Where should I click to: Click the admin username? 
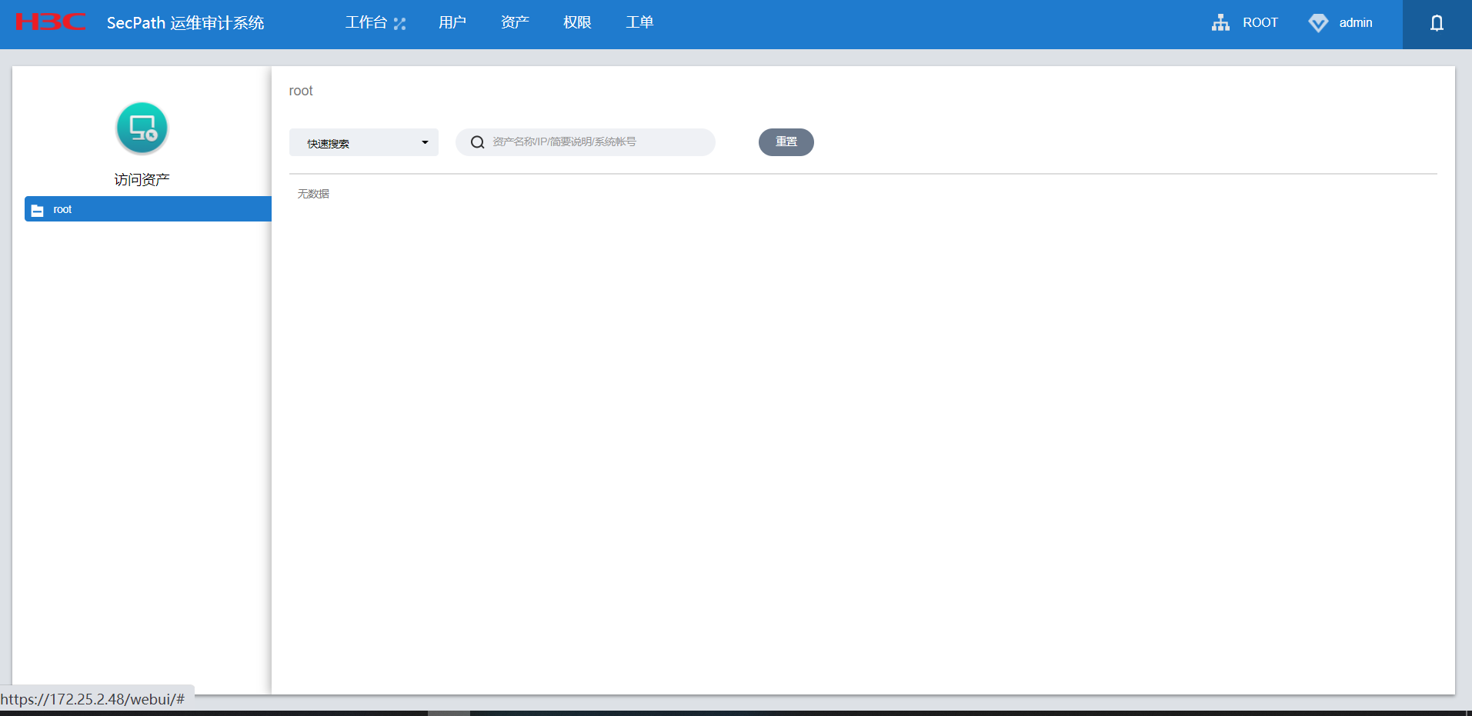pos(1356,23)
